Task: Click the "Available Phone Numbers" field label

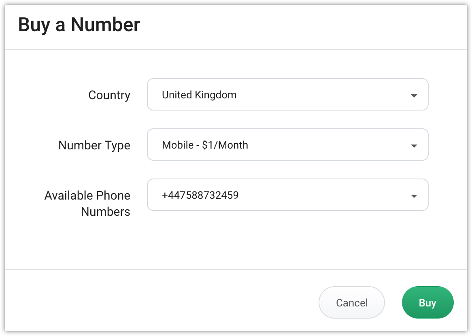Action: point(87,203)
